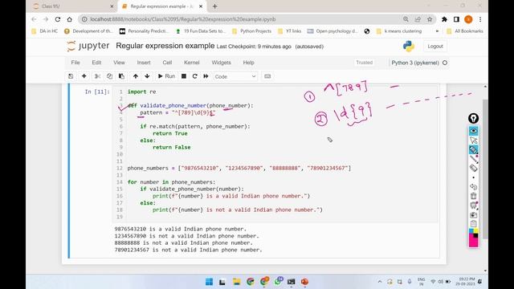Paste cells below icon
The width and height of the screenshot is (514, 289).
click(x=121, y=76)
